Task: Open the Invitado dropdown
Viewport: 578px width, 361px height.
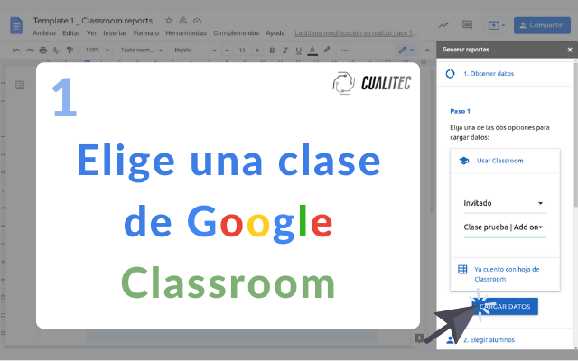Action: coord(504,203)
